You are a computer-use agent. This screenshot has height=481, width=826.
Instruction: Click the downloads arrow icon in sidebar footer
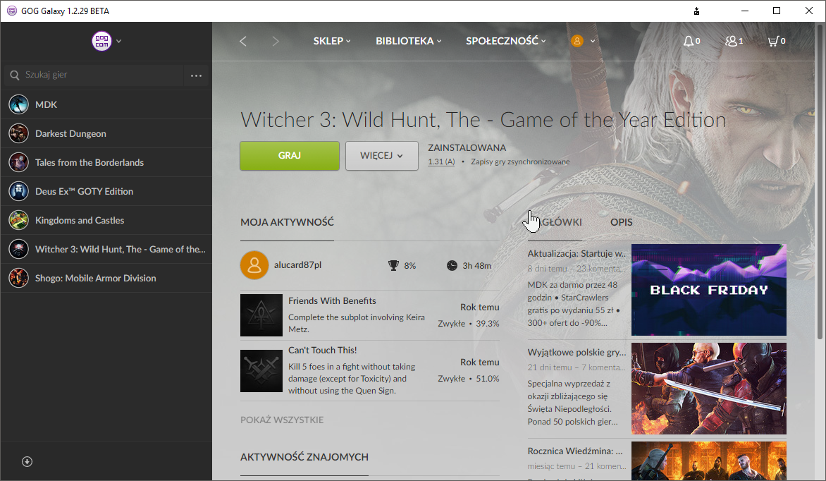[x=27, y=461]
